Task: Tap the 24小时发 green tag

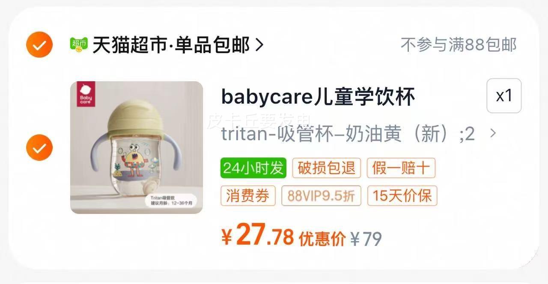Action: (x=253, y=168)
